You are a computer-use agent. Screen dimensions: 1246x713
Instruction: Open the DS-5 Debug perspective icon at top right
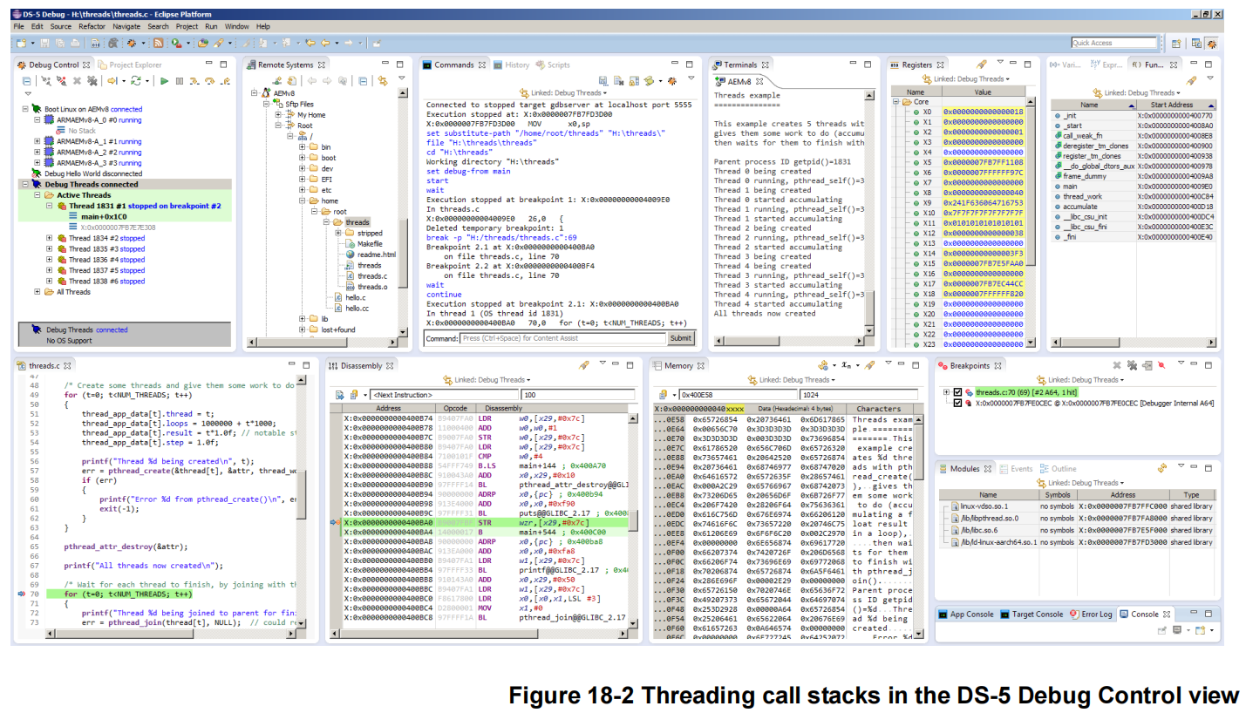[x=1211, y=43]
